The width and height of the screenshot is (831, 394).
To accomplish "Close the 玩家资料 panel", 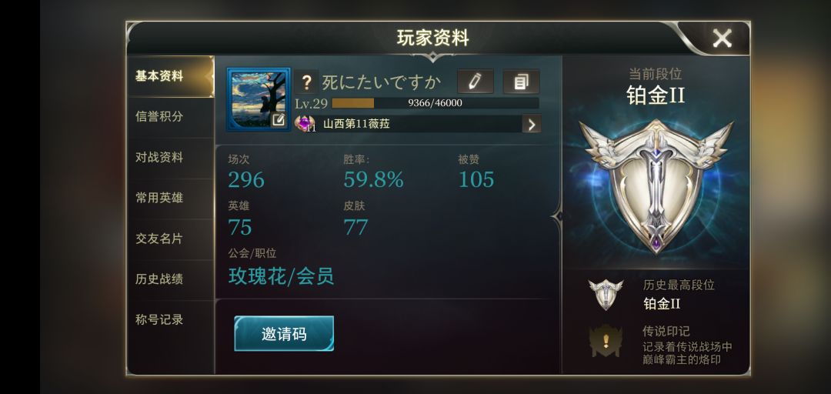I will point(722,38).
